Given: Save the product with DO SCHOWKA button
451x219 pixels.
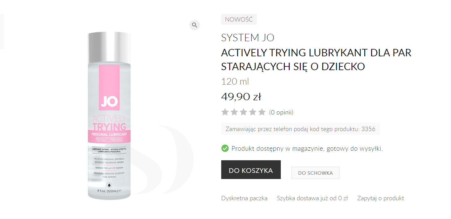Looking at the screenshot, I should [316, 173].
